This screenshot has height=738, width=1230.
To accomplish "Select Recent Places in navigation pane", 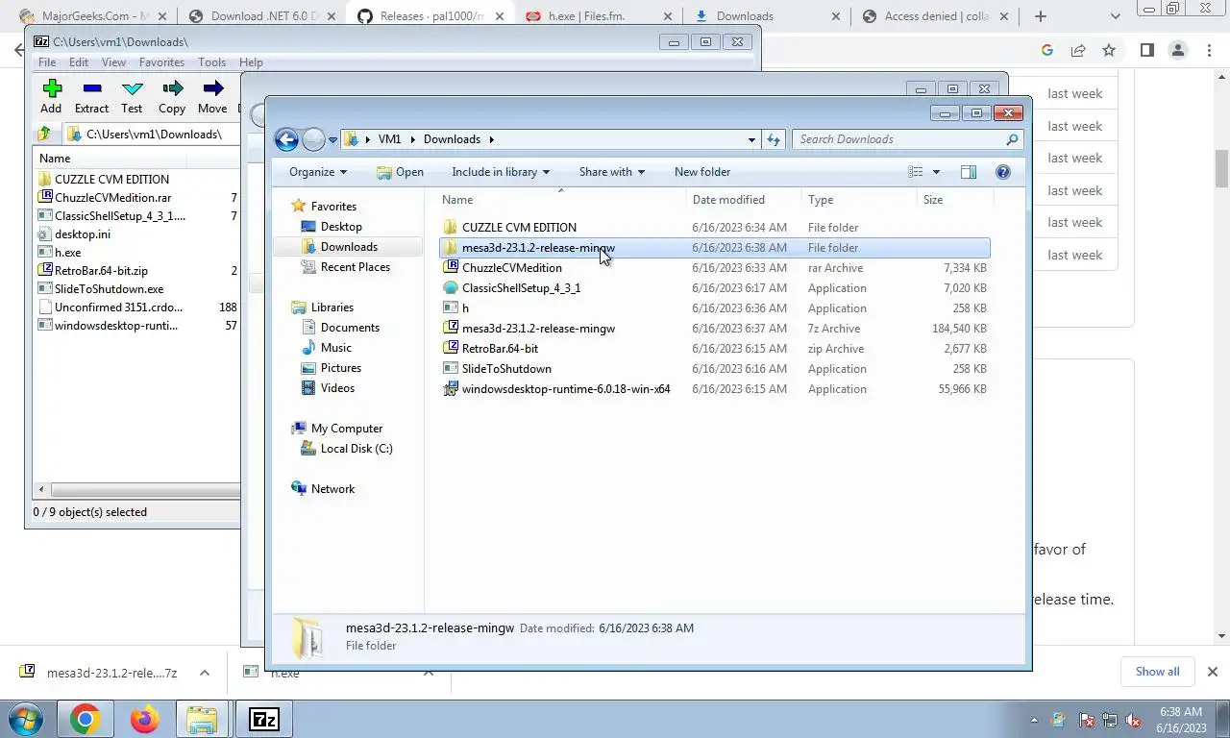I will coord(355,267).
